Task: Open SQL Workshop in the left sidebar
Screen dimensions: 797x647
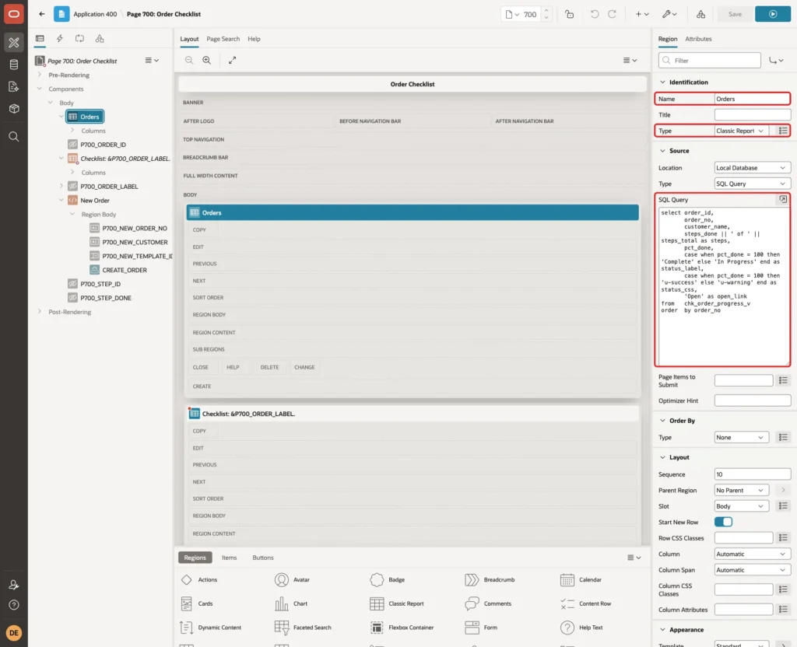Action: coord(14,65)
